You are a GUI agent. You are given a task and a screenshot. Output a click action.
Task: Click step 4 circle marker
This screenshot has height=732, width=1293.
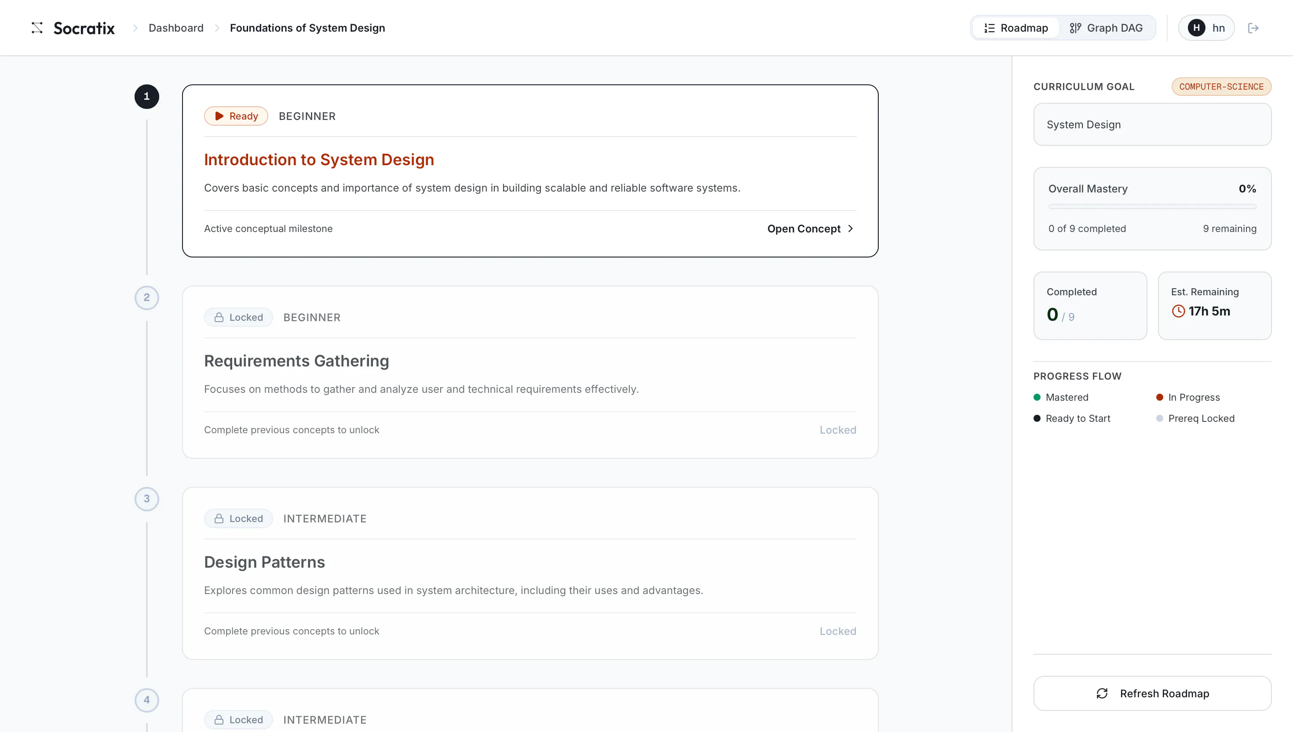tap(147, 700)
